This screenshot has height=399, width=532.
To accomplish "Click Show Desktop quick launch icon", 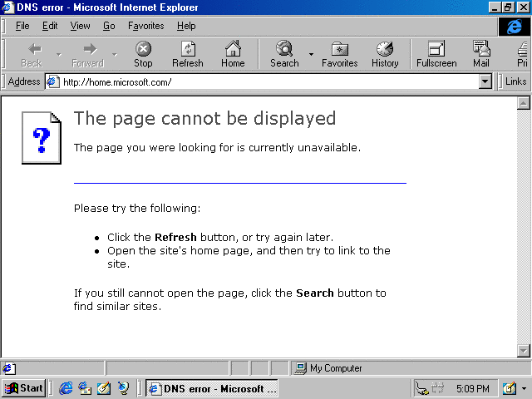I will [x=103, y=388].
